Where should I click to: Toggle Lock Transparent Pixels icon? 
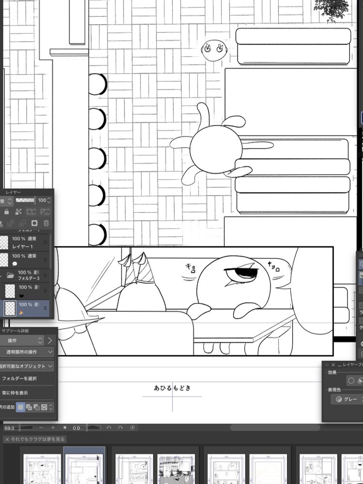(x=18, y=212)
